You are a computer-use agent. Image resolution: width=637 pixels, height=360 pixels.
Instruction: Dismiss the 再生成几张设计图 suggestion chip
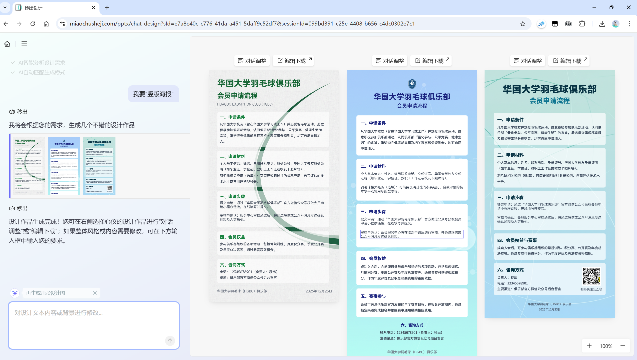point(95,293)
